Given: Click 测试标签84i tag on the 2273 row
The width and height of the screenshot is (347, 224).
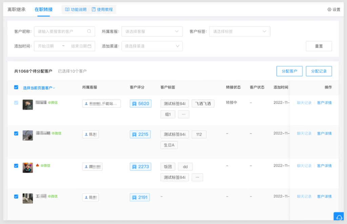Looking at the screenshot, I should click(x=175, y=177).
